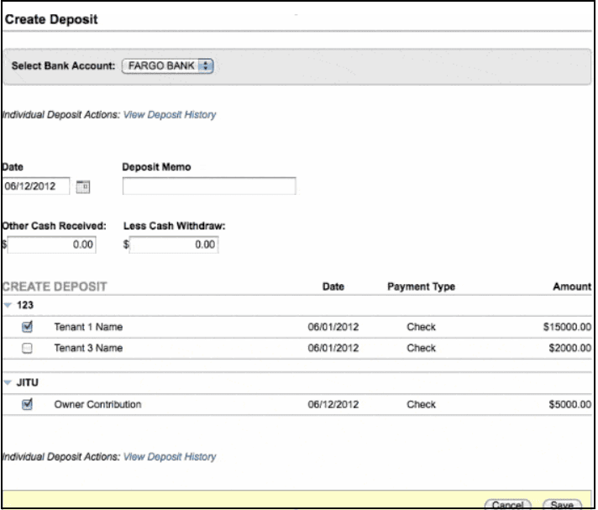Click View Deposit History link below deposit list
This screenshot has height=510, width=598.
(170, 457)
